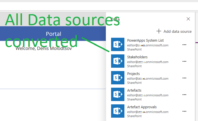Viewport: 198px width, 121px height.
Task: Click the Stakeholders SharePoint icon
Action: click(118, 61)
